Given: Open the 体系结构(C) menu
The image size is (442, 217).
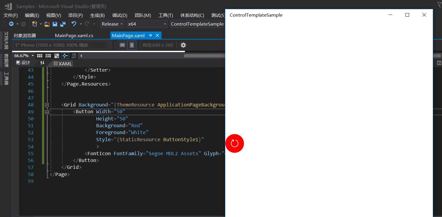Looking at the screenshot, I should (x=192, y=15).
